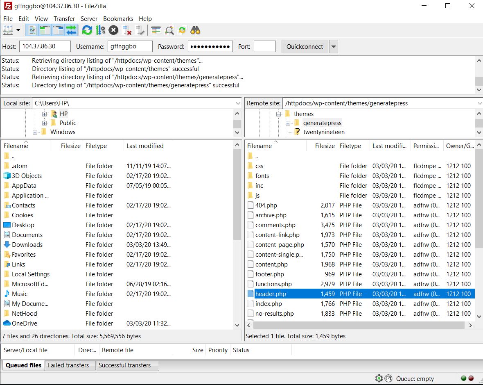This screenshot has width=483, height=385.
Task: Refresh the file and folder lists
Action: [x=87, y=30]
